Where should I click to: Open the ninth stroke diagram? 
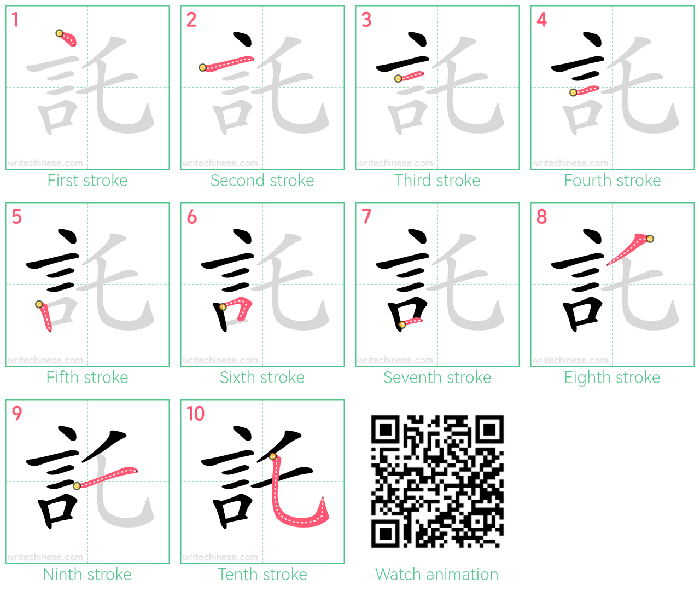[87, 482]
